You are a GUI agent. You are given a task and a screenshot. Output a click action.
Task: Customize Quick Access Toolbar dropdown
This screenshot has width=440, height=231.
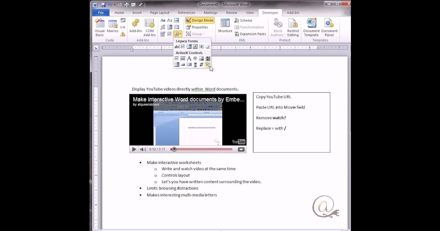(147, 5)
